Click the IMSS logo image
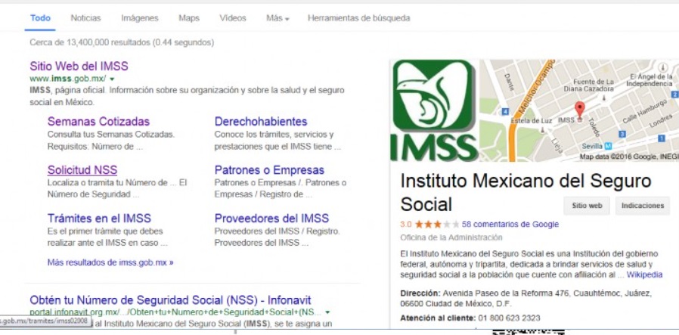 point(434,110)
